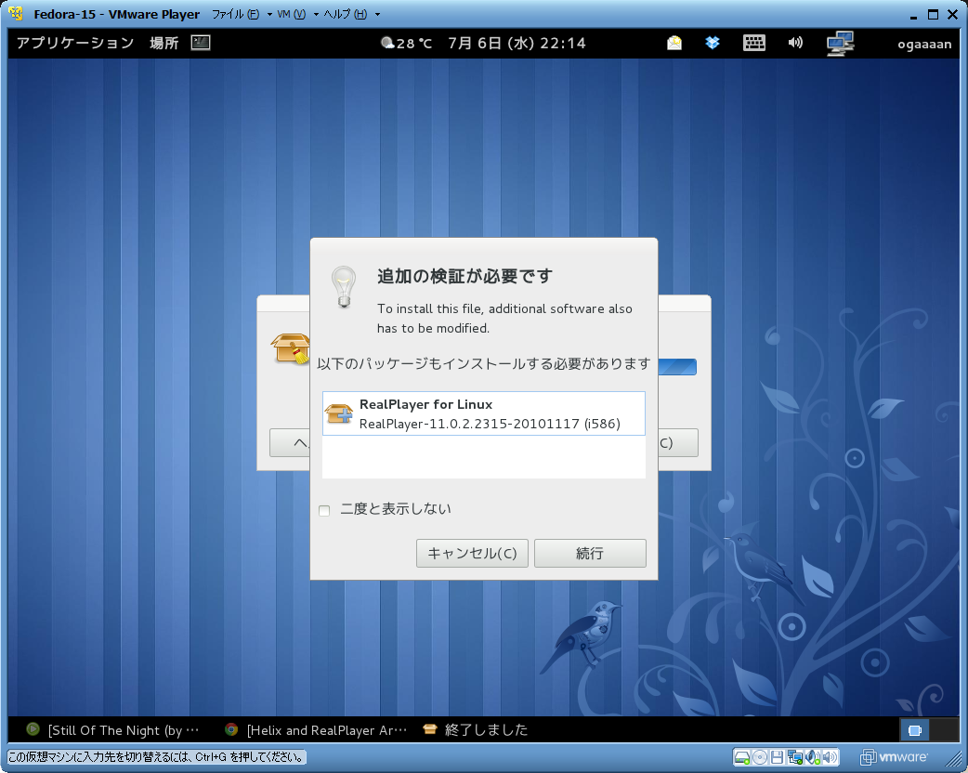
Task: Click the Ctrl+G hint text in the status bar
Action: point(157,757)
